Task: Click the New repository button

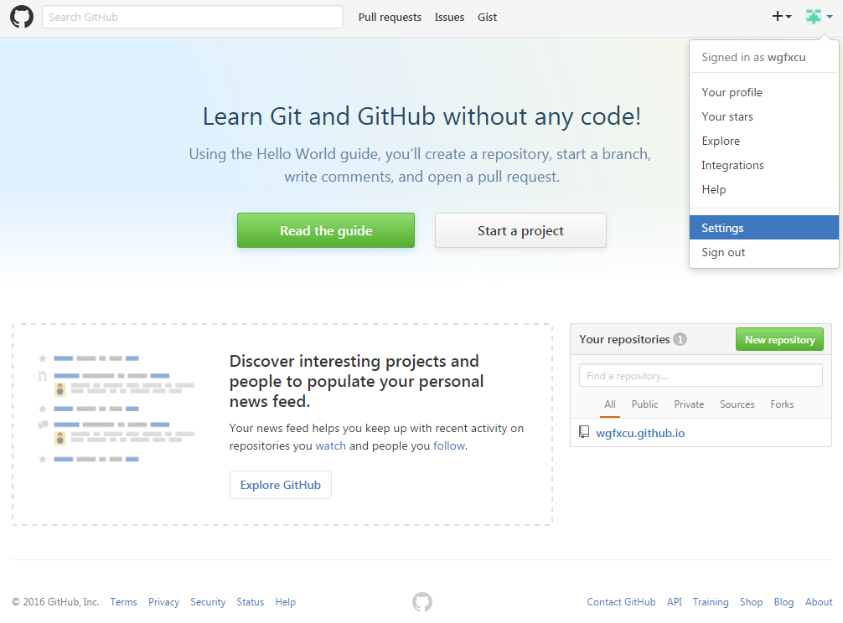Action: click(779, 339)
